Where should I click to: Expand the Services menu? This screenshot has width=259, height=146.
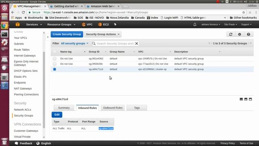(34, 24)
